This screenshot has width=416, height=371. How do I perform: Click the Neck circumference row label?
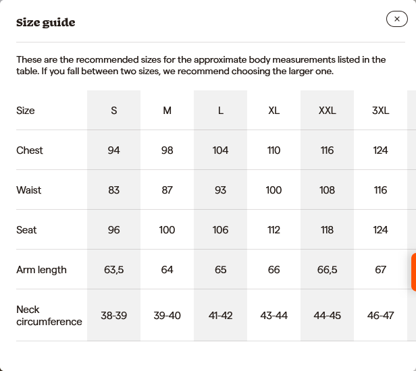[49, 316]
